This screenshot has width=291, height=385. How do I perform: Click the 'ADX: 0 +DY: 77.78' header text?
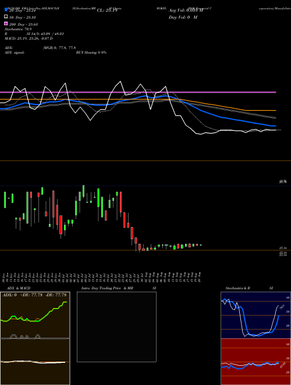[x=23, y=295]
